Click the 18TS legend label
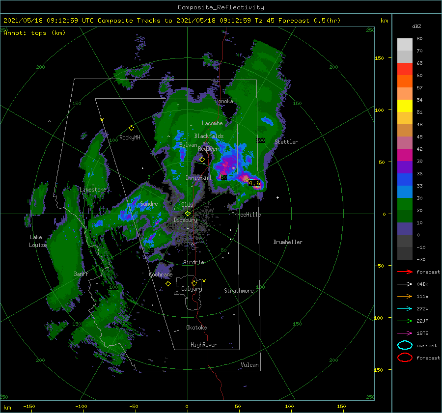The width and height of the screenshot is (442, 413). pos(422,333)
